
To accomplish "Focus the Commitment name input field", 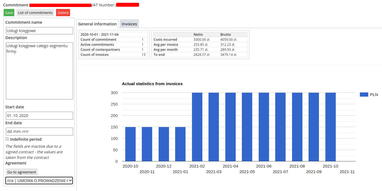I will tap(39, 31).
